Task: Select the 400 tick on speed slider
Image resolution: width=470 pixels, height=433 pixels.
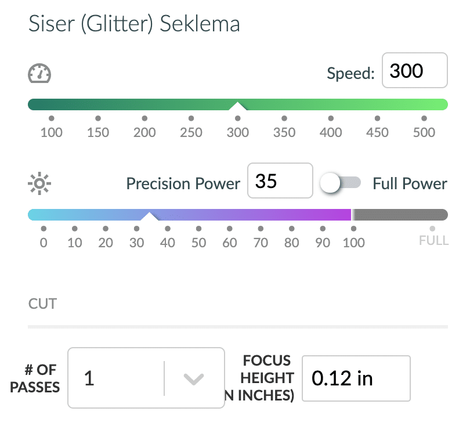Action: click(x=331, y=118)
